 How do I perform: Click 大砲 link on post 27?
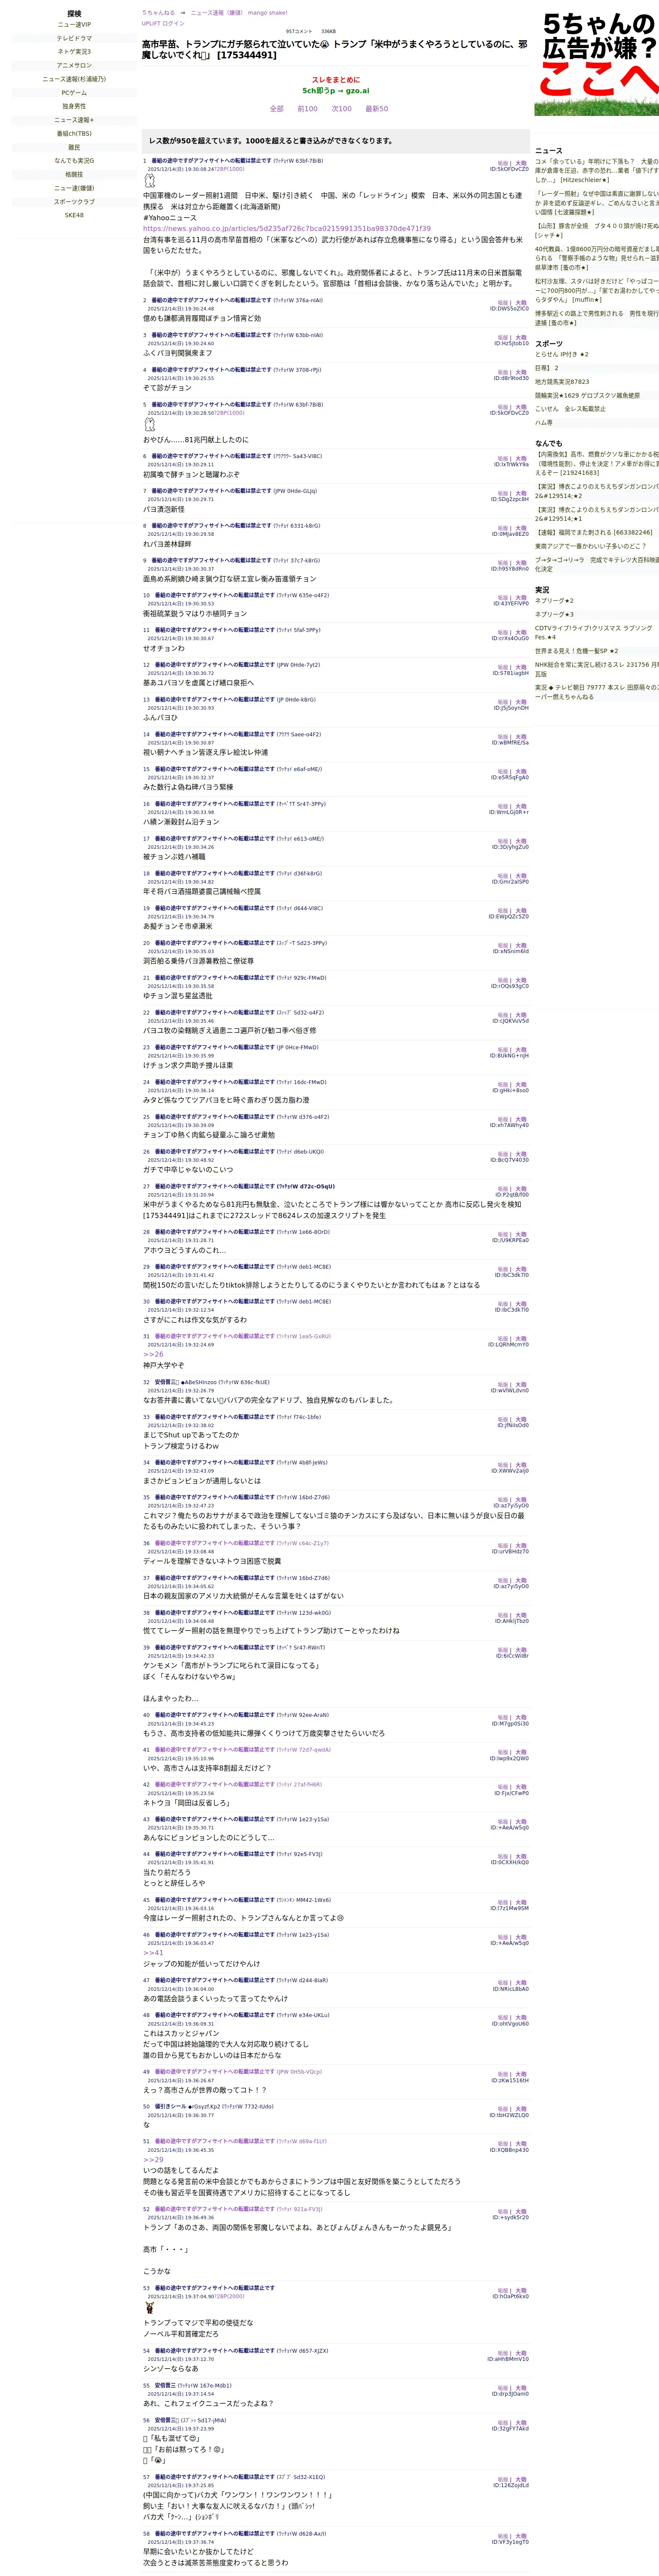point(521,1189)
